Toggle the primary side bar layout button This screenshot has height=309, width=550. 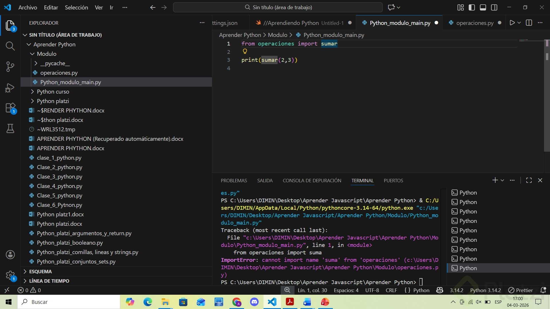pyautogui.click(x=472, y=7)
